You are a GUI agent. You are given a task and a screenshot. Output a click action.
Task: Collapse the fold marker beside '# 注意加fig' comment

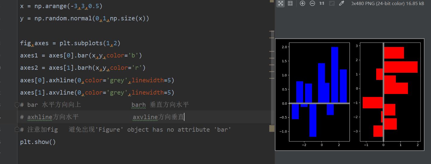point(17,129)
